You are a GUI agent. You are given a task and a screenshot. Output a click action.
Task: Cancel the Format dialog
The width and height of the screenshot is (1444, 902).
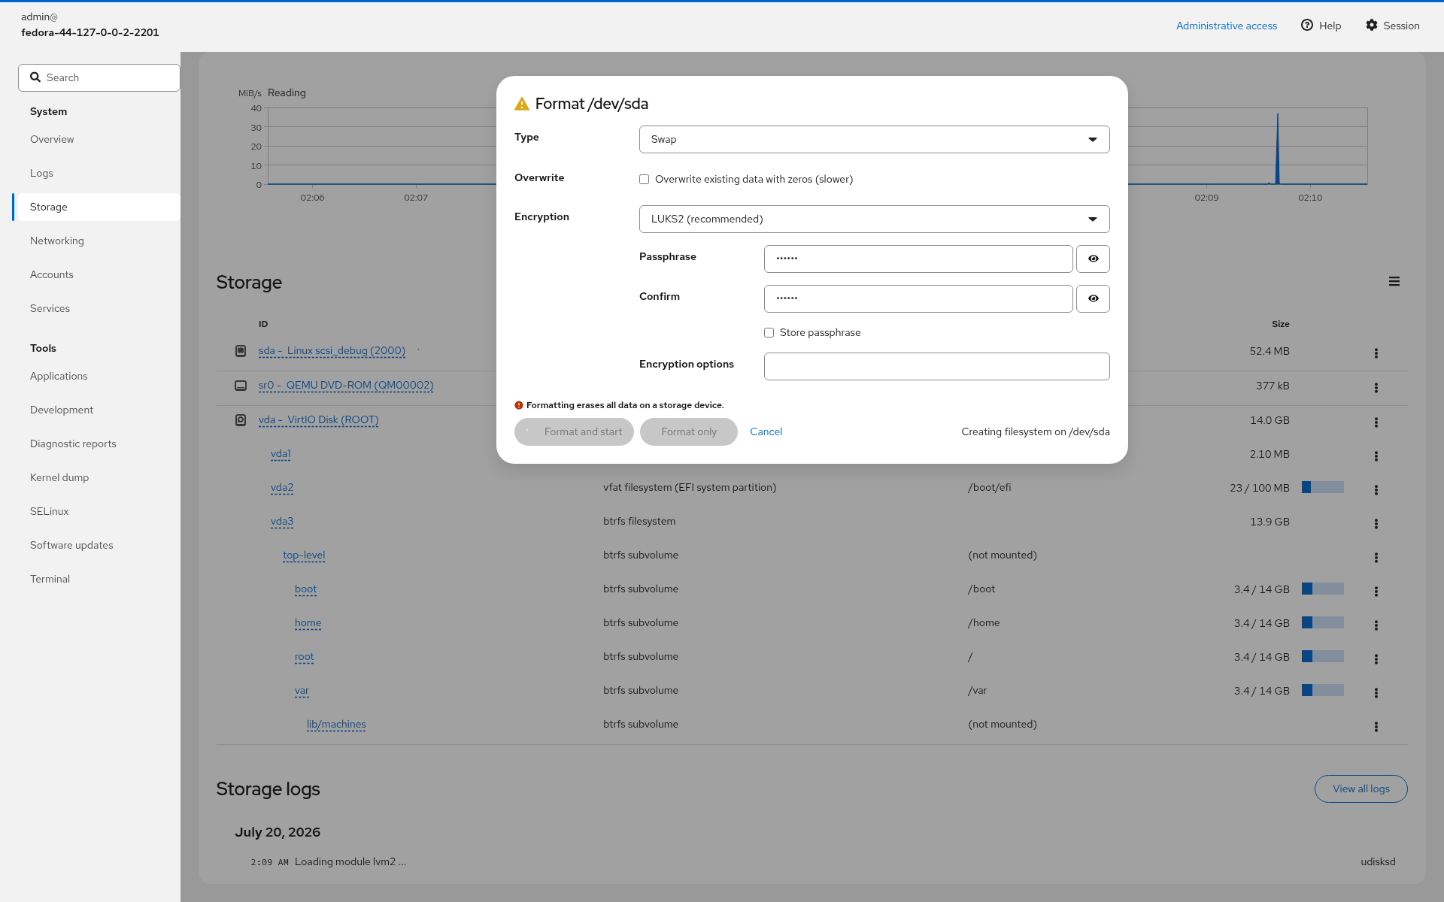point(766,431)
